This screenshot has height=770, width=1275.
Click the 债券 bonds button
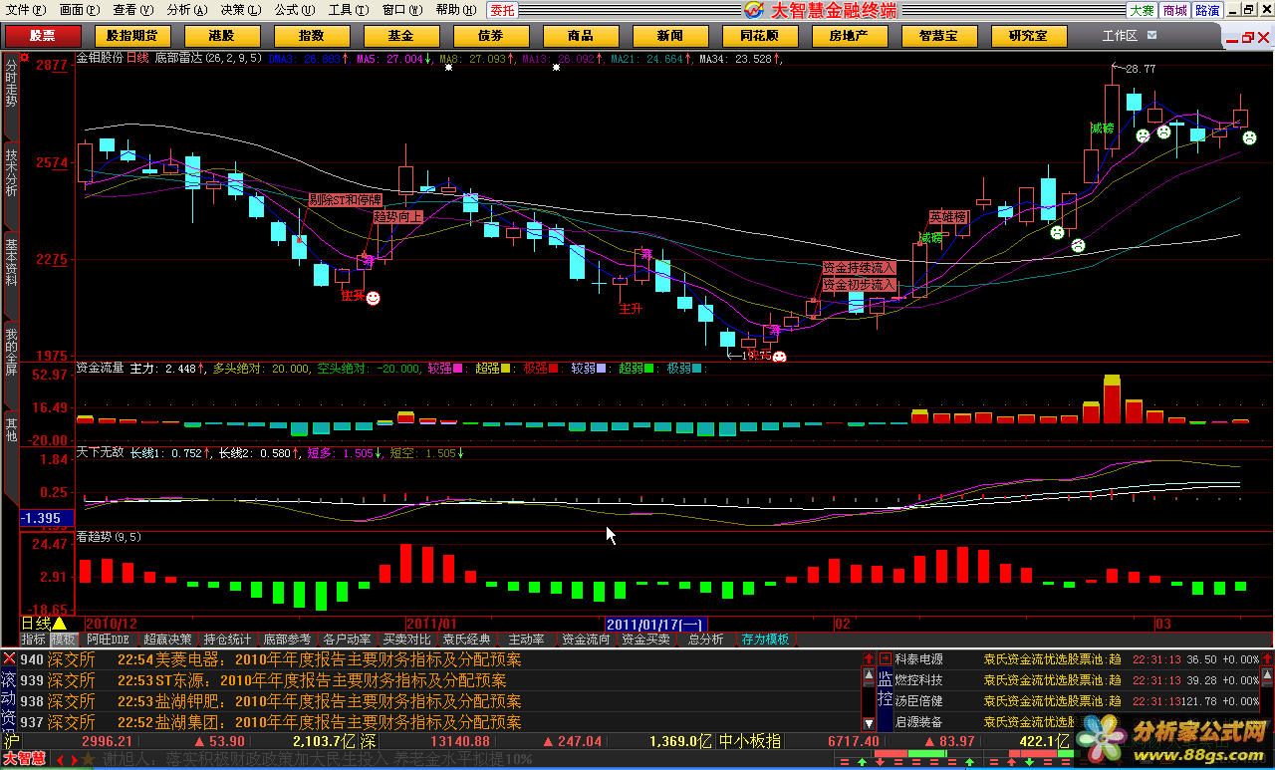point(490,36)
